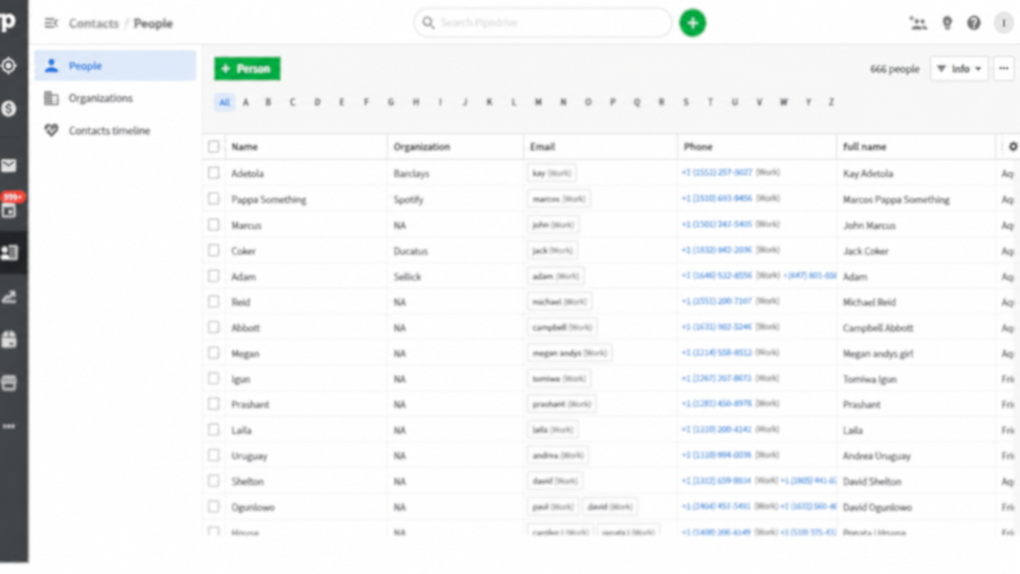Sort by Phone column header
The height and width of the screenshot is (574, 1020).
tap(698, 146)
